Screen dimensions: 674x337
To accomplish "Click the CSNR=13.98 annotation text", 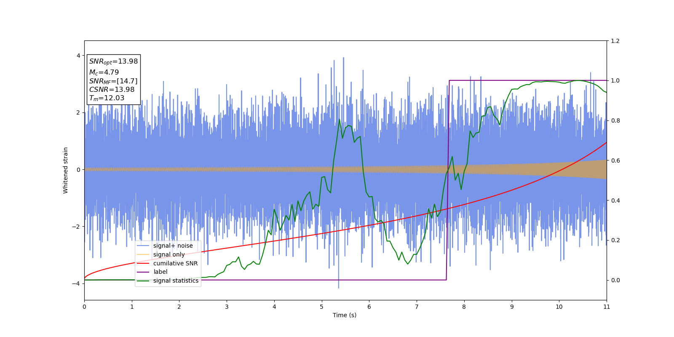I will pos(112,89).
